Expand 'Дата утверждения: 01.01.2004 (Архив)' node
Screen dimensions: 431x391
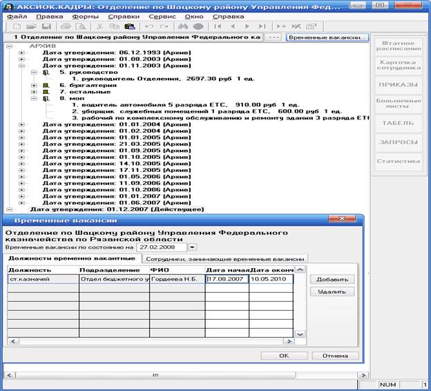point(21,125)
